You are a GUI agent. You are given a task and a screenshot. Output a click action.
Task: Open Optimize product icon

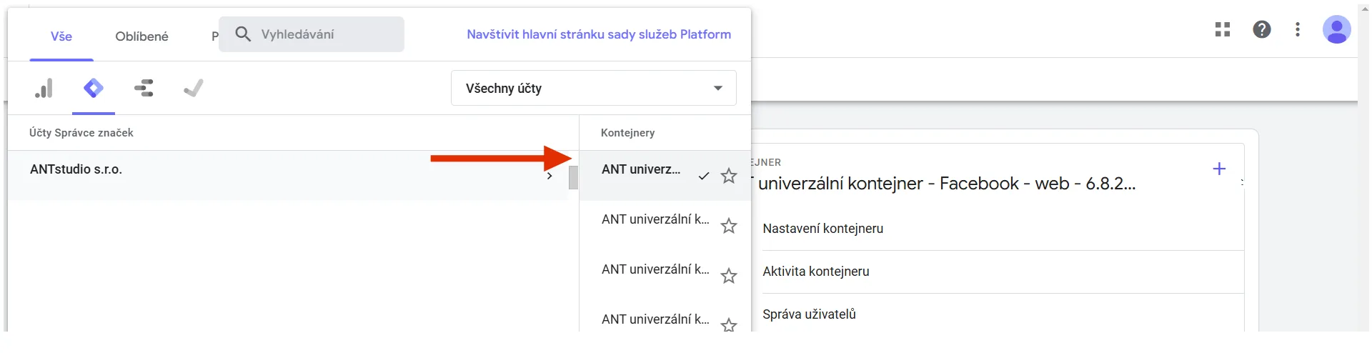click(x=144, y=89)
